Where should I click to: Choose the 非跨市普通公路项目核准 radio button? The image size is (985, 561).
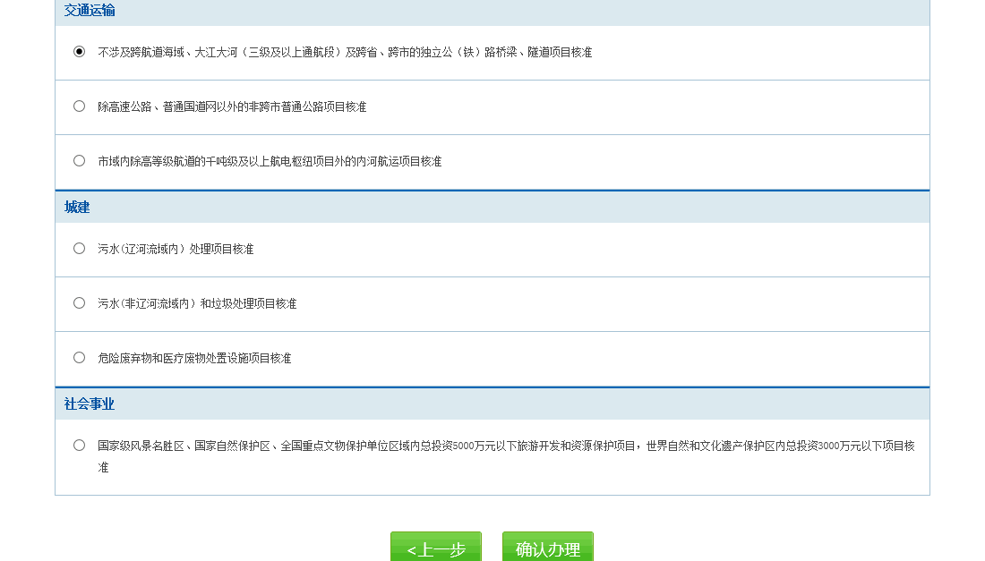(x=79, y=106)
